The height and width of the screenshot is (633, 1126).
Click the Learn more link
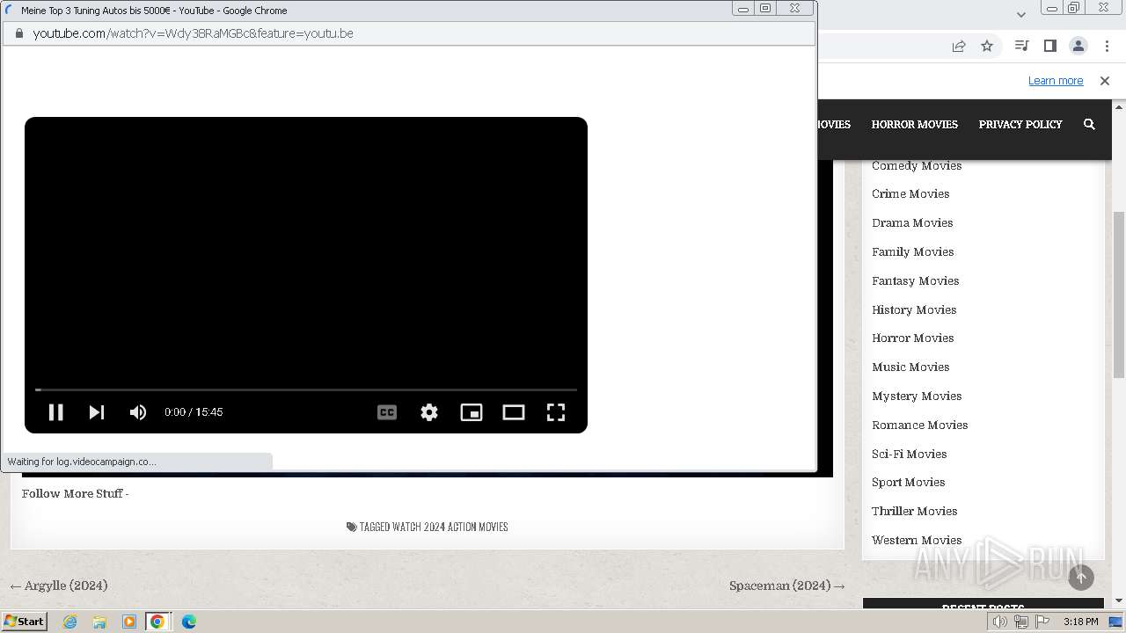(1056, 81)
